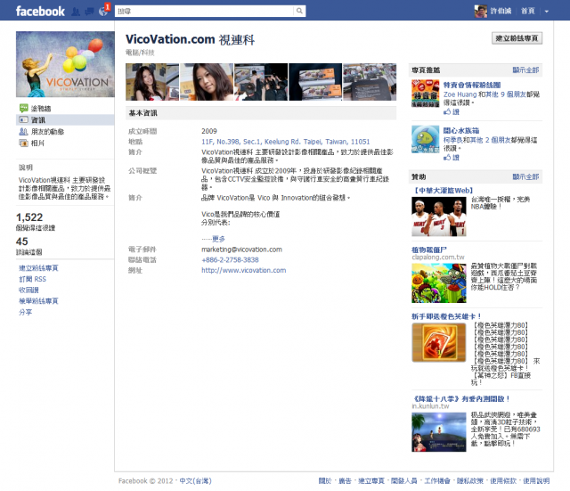
Task: Click 建立粉絲專頁 link in left sidebar
Action: coord(38,268)
